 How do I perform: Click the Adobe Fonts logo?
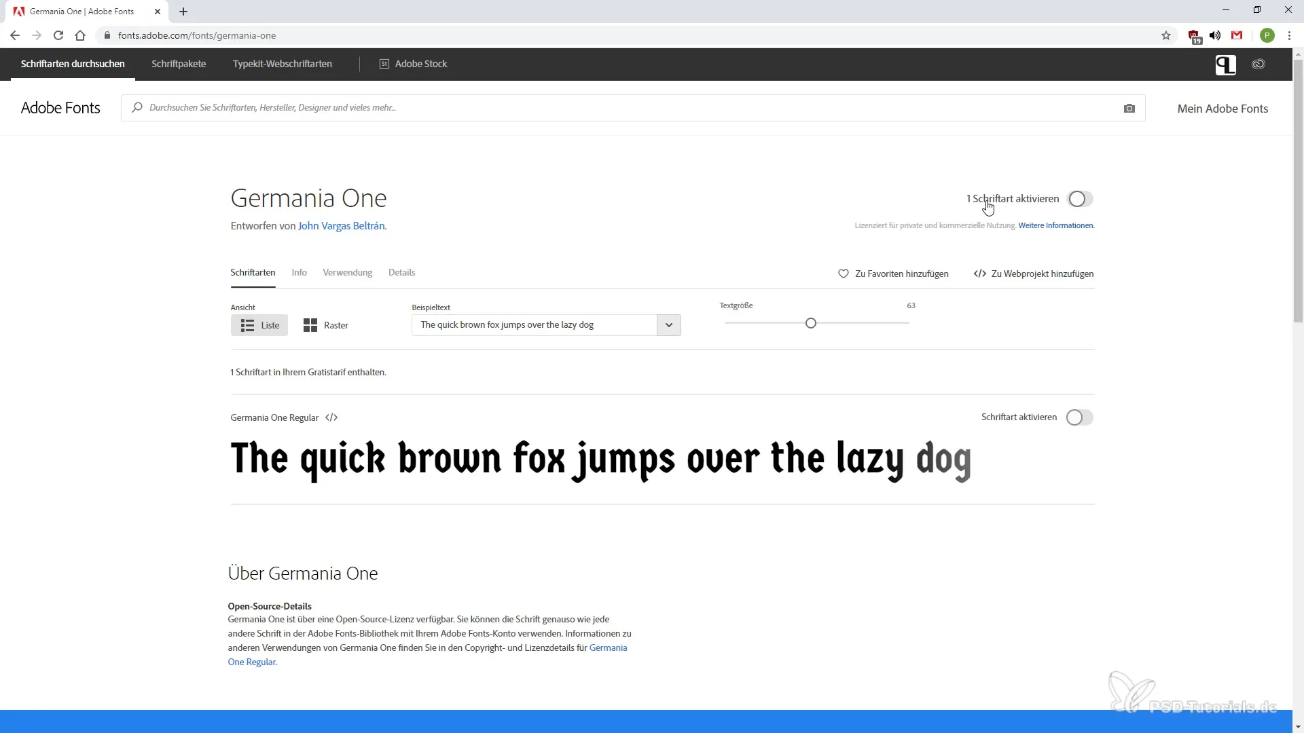pyautogui.click(x=60, y=108)
